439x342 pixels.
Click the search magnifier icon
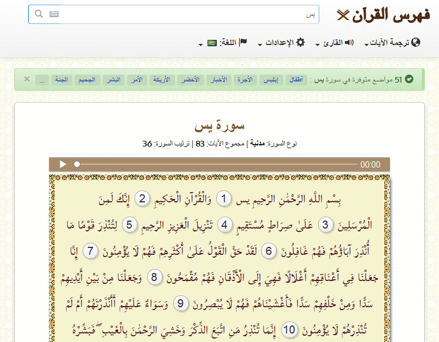click(39, 14)
